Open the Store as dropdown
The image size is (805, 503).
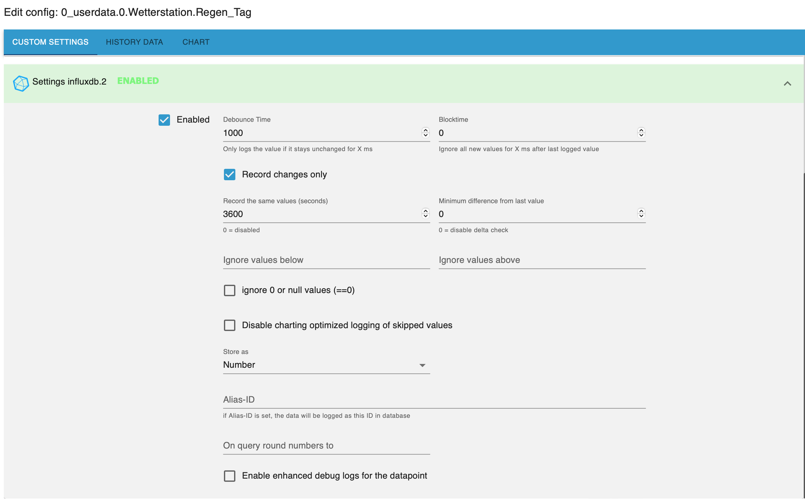point(320,365)
